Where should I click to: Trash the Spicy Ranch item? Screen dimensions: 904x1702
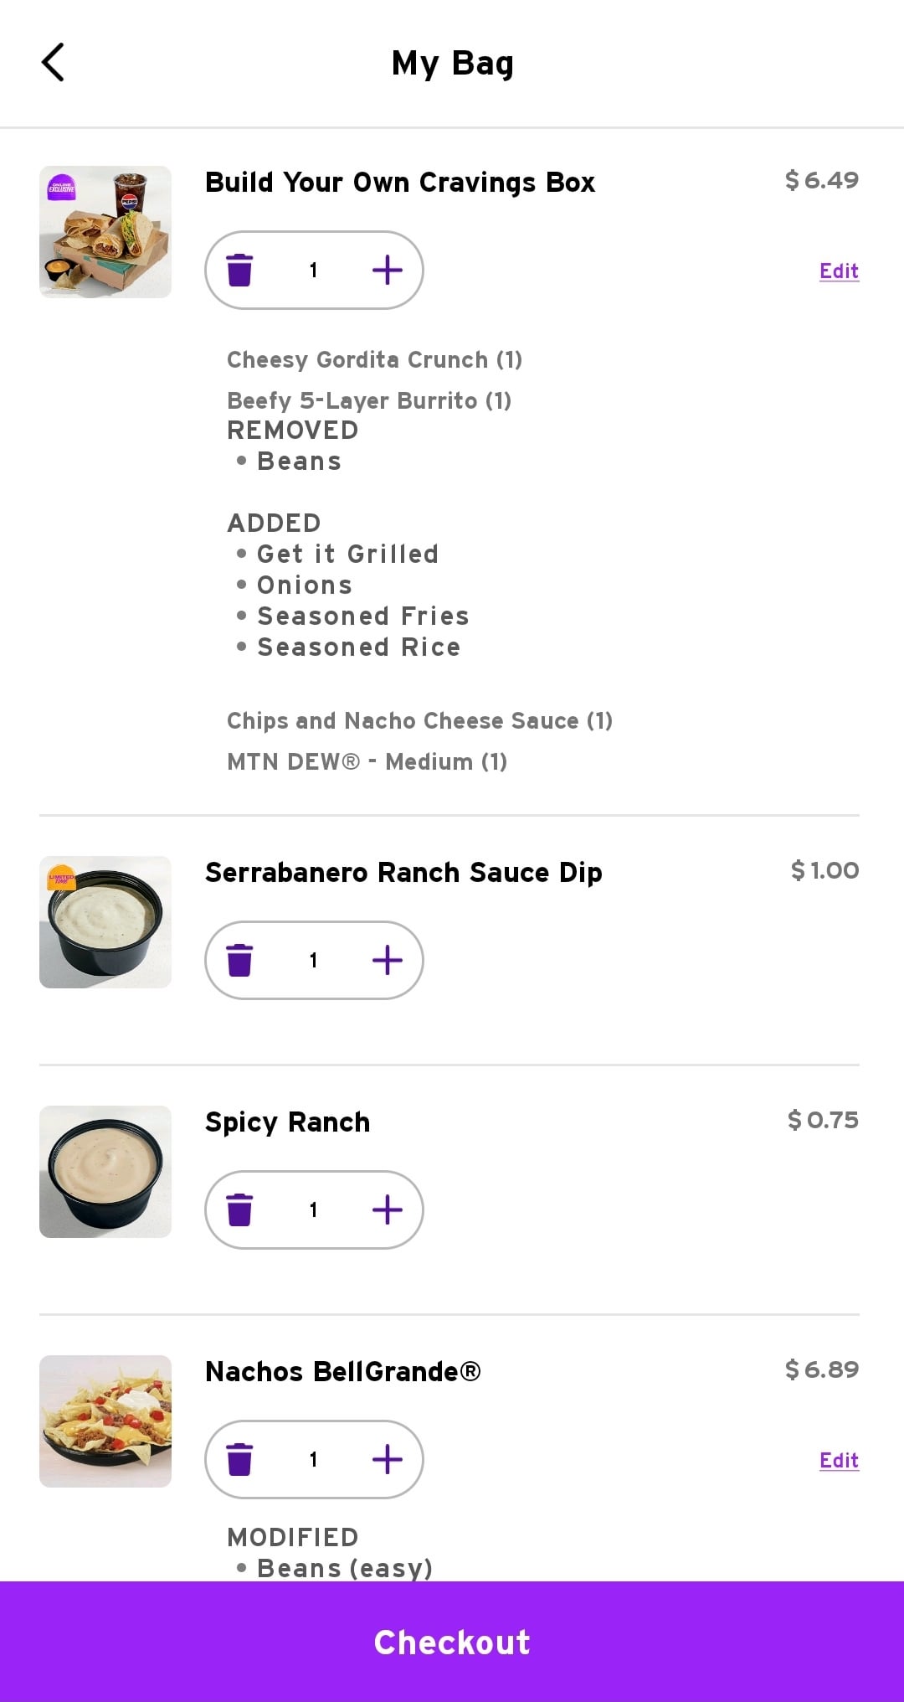[x=239, y=1209]
